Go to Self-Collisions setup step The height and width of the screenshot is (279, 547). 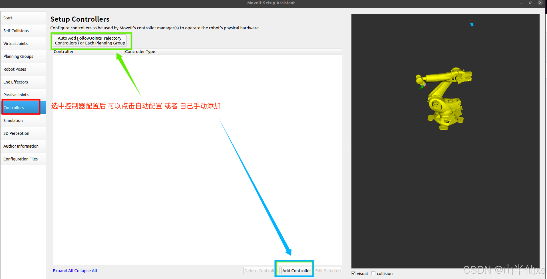(x=23, y=31)
